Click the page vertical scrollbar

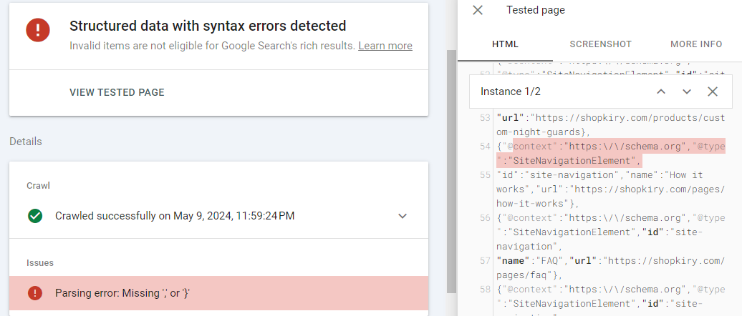(x=450, y=172)
